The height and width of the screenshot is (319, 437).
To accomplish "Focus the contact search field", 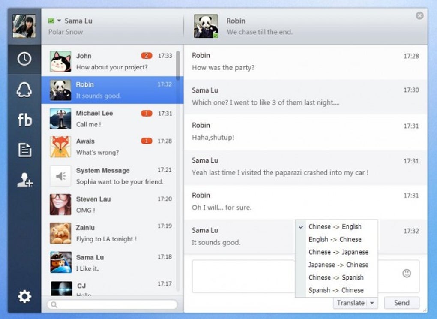I will pos(112,304).
